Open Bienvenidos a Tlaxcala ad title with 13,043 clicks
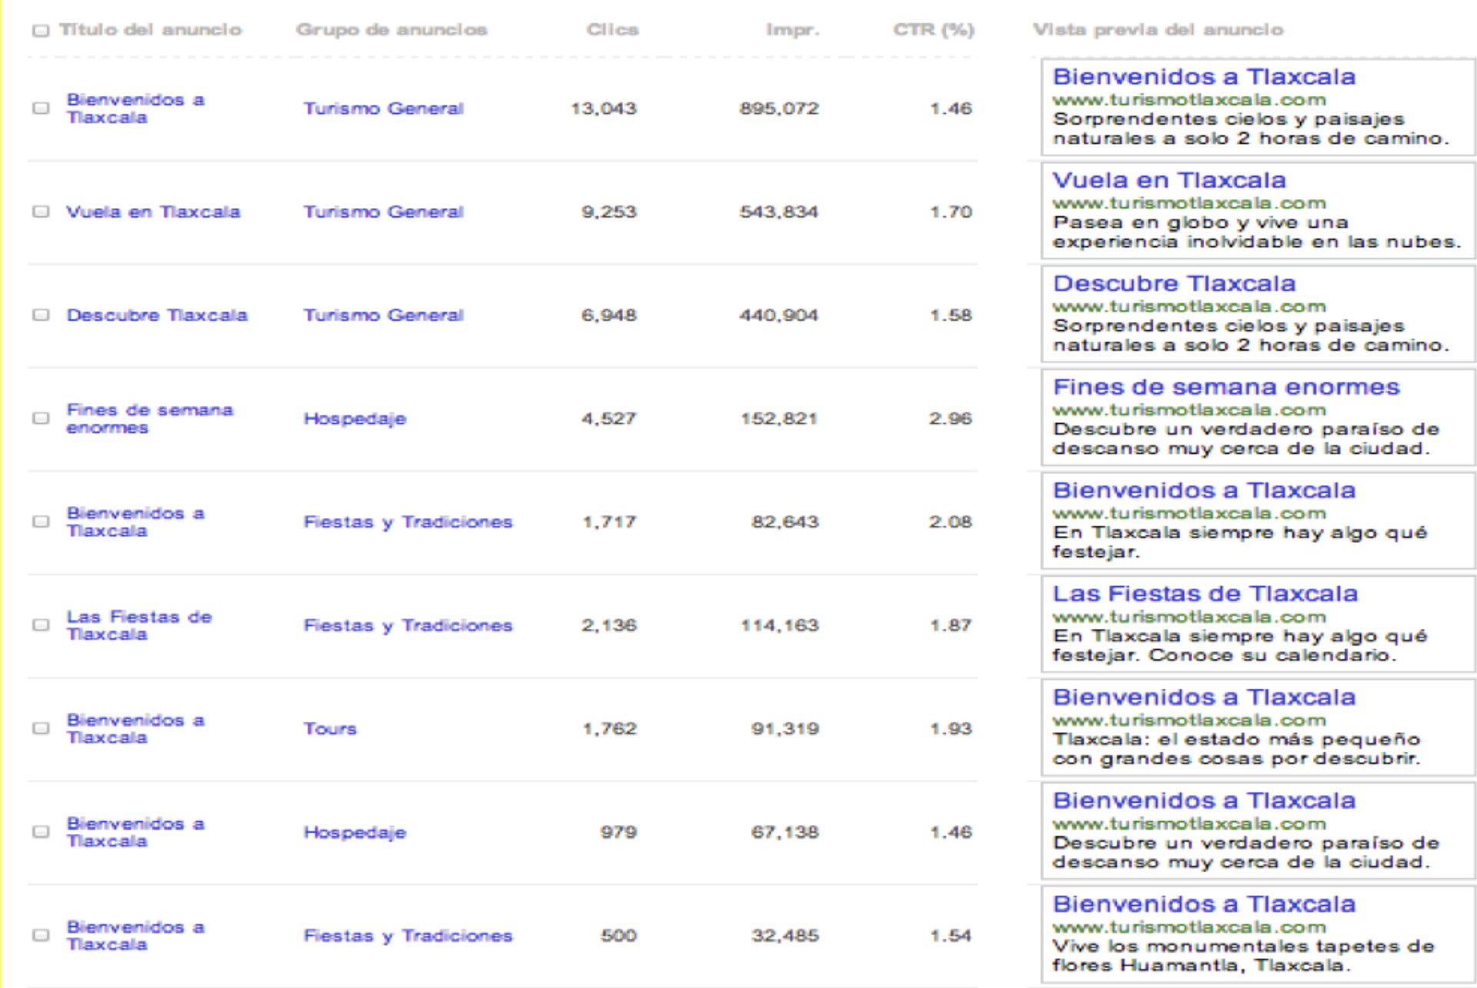 click(135, 108)
